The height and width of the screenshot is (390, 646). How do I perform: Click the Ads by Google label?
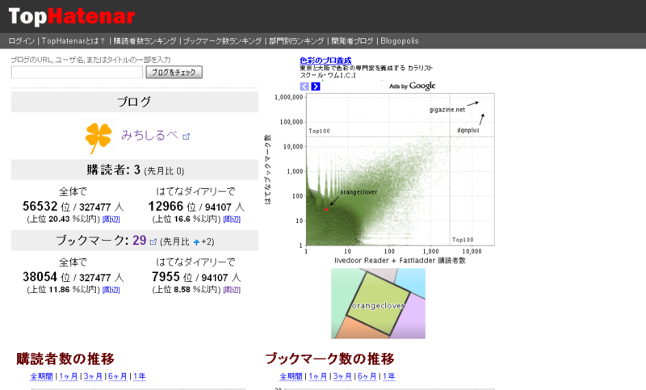pyautogui.click(x=412, y=86)
